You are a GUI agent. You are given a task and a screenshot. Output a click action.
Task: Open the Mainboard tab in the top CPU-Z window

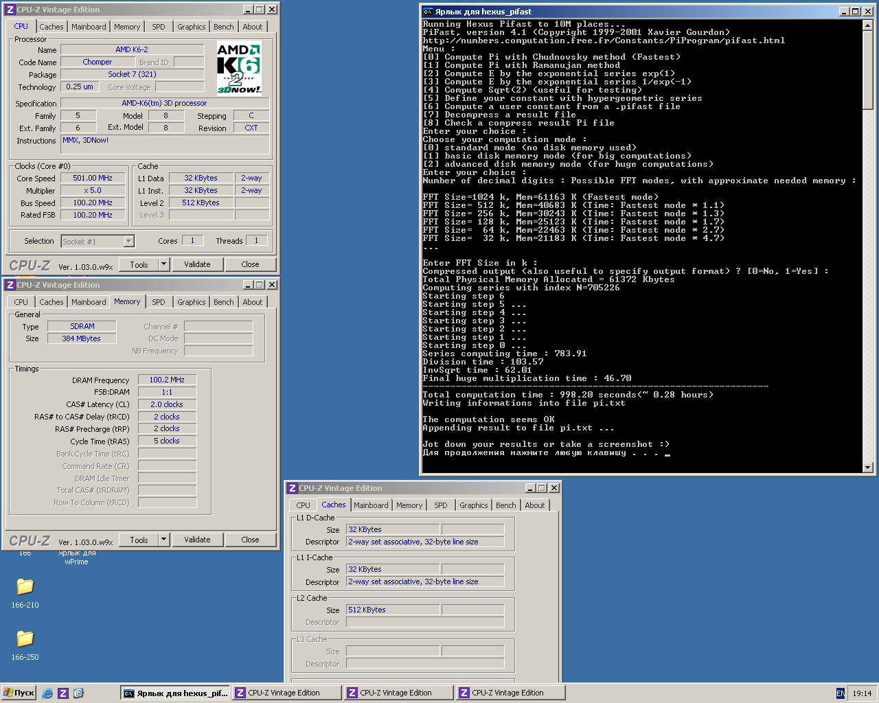pos(89,27)
